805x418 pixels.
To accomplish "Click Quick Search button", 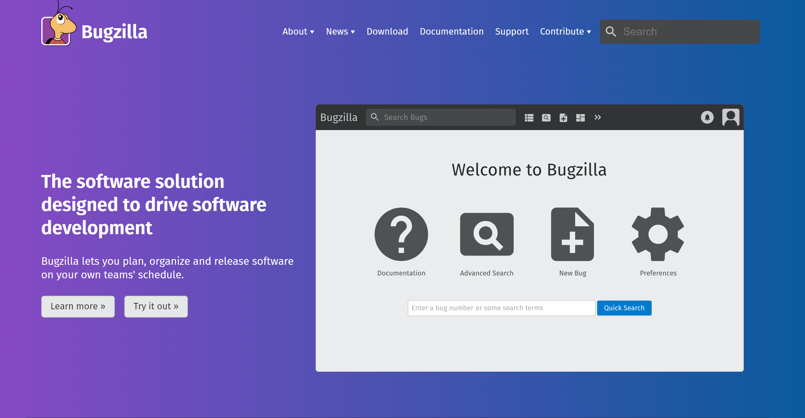I will (x=624, y=308).
